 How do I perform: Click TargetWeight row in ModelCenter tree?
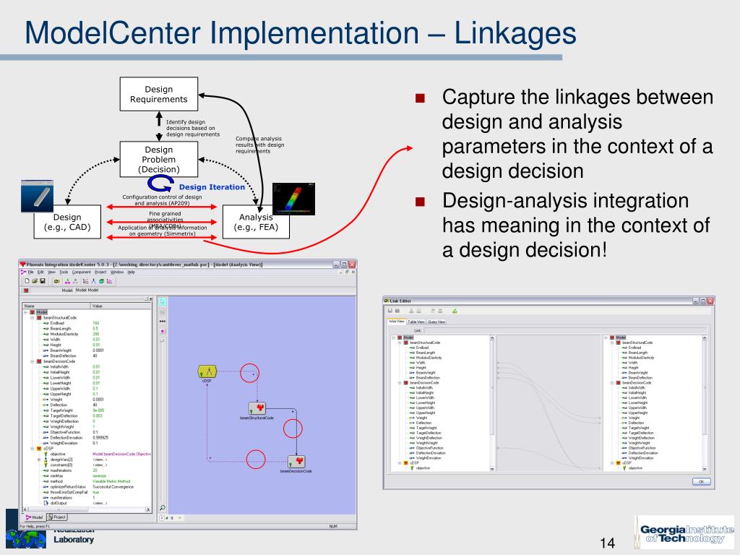pos(85,410)
